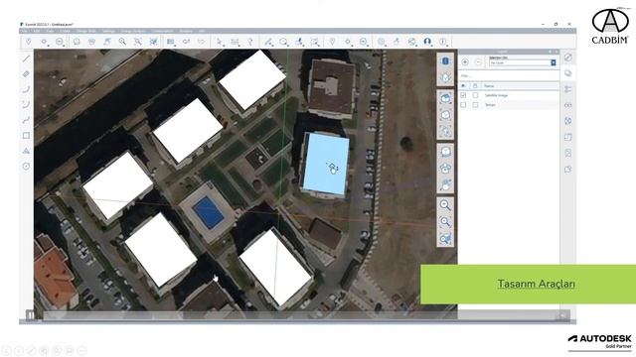Select the Satellite Image layer row
The width and height of the screenshot is (636, 357).
coord(509,95)
